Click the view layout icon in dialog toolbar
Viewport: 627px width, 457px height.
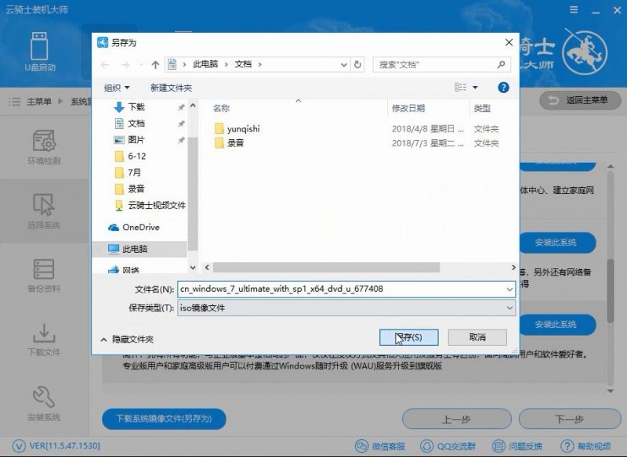(x=460, y=87)
